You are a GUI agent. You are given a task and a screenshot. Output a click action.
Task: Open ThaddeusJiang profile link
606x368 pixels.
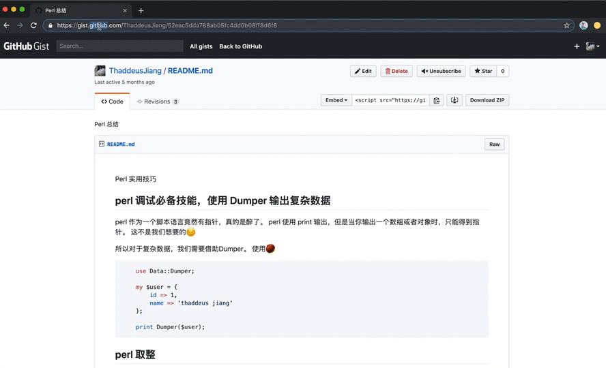(x=135, y=71)
